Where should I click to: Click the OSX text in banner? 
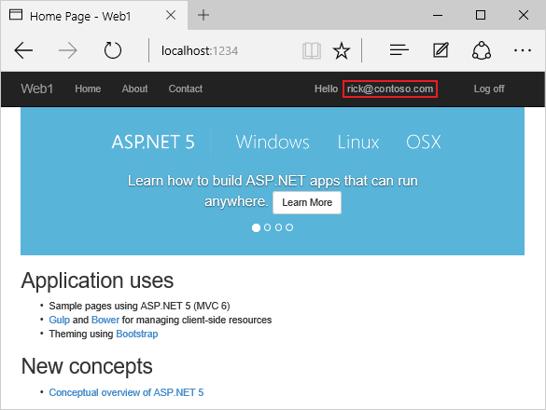424,142
